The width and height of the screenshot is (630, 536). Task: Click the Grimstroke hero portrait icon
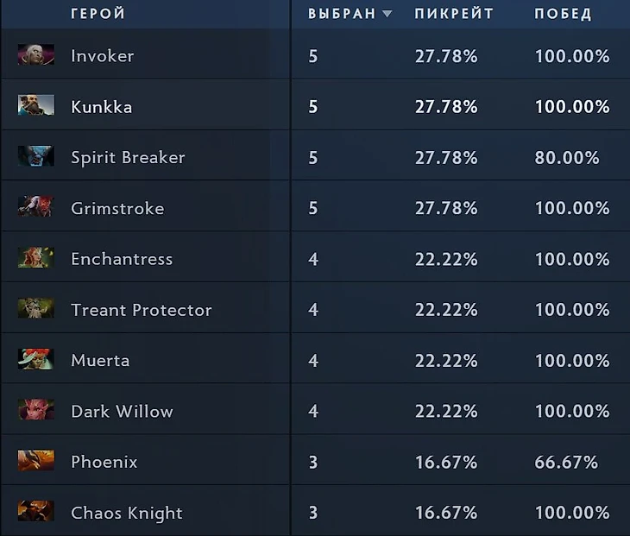click(35, 208)
